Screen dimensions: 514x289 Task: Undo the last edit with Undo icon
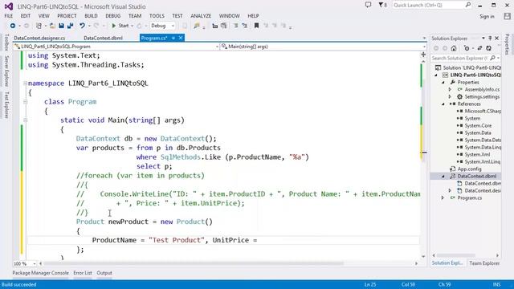point(82,26)
